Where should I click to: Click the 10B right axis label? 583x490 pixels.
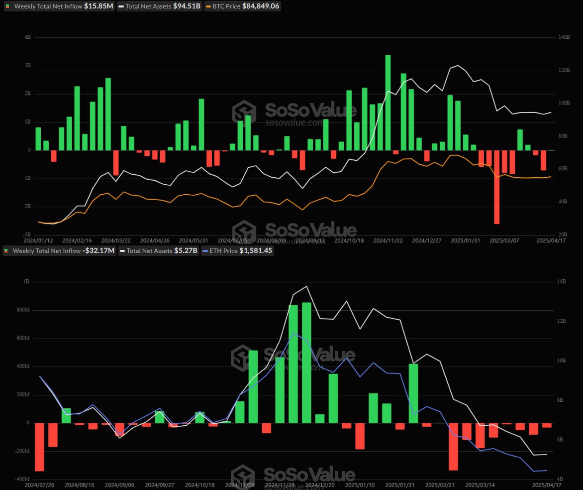(562, 361)
